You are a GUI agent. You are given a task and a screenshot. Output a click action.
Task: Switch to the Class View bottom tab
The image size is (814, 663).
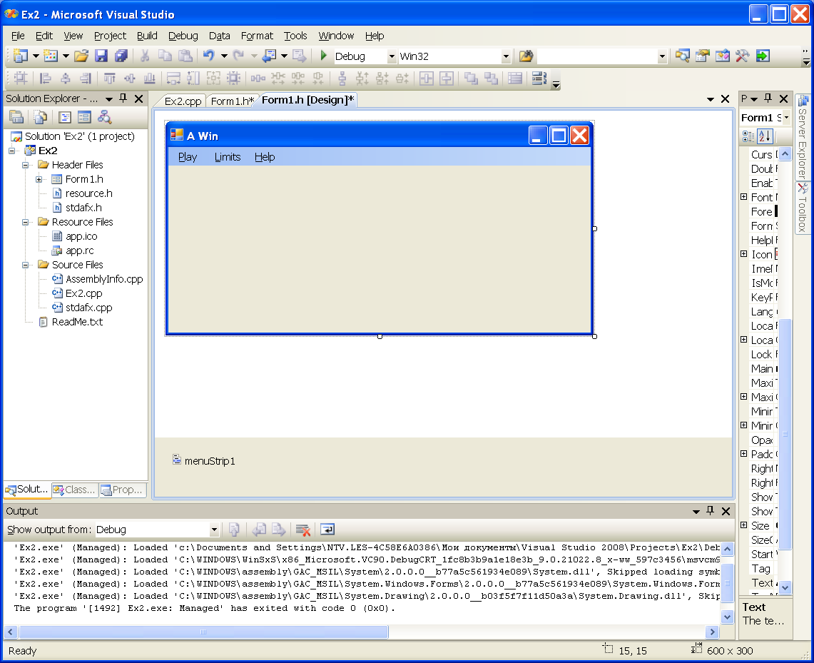[76, 490]
